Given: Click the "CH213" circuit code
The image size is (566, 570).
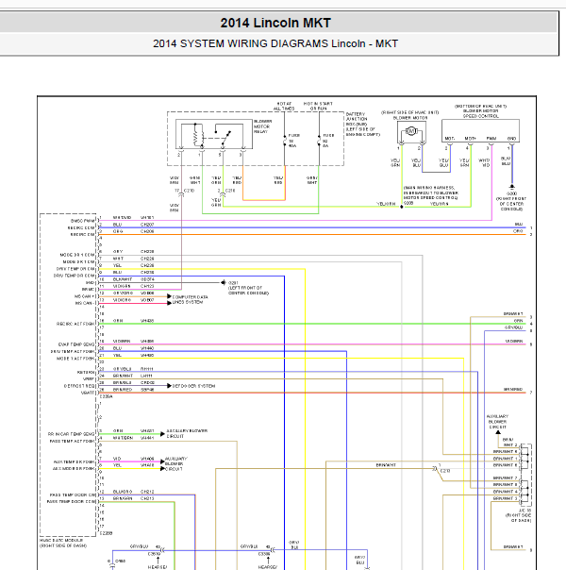Looking at the screenshot, I should pyautogui.click(x=147, y=498).
